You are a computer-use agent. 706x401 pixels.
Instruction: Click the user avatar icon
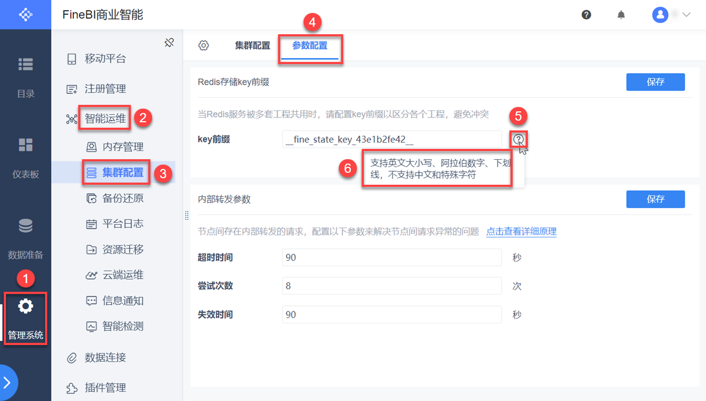coord(660,15)
